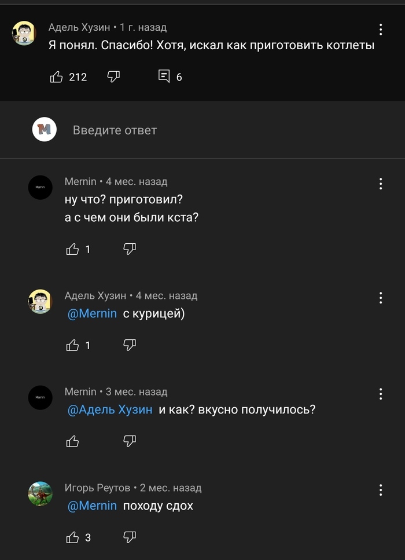Dislike the top comment about котлеты
Screen dimensions: 405x560
click(x=113, y=76)
